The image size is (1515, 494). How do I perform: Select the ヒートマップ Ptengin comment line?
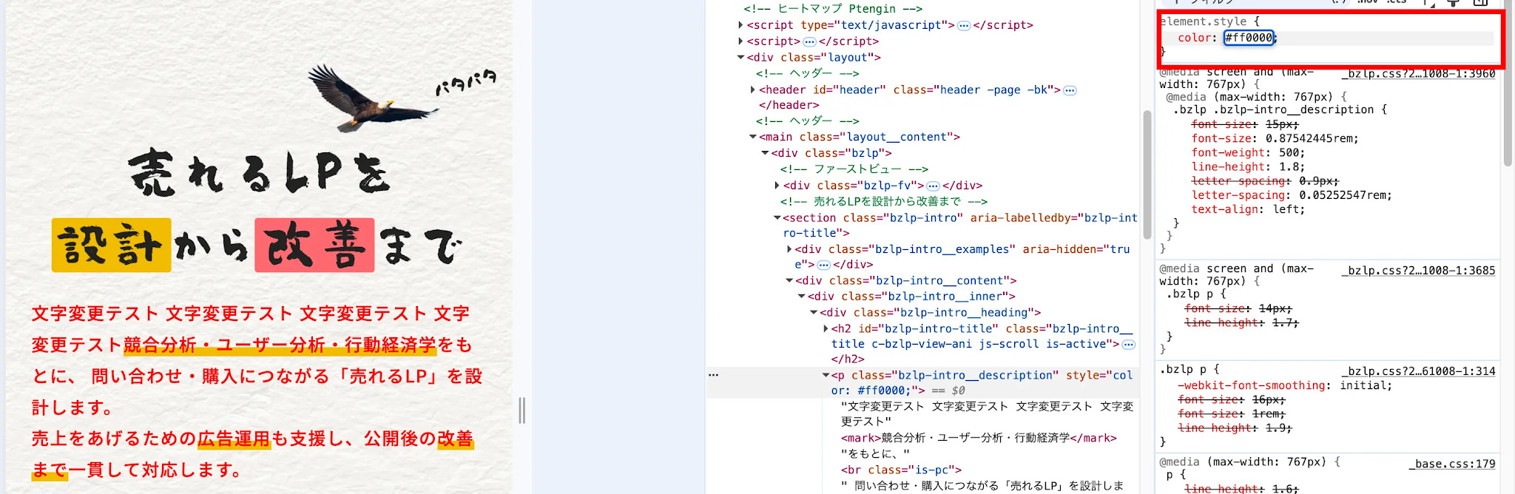tap(833, 9)
